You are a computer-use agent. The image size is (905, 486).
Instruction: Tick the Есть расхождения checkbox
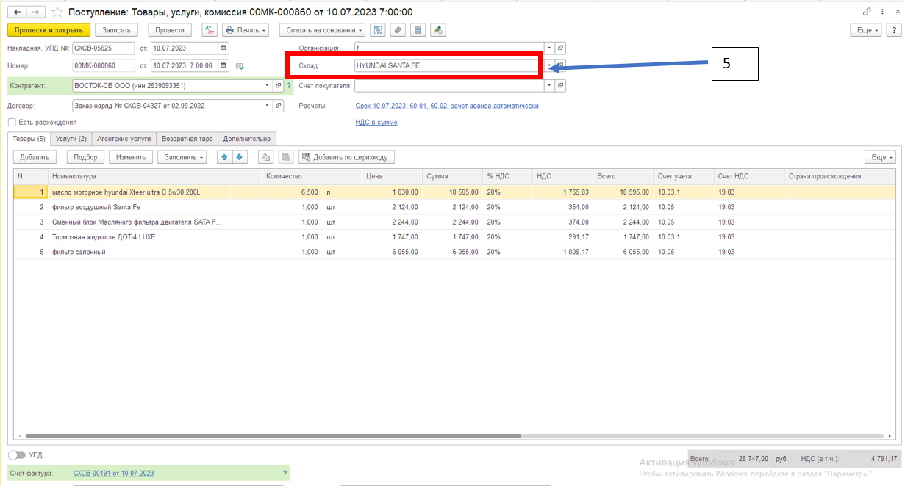click(12, 122)
